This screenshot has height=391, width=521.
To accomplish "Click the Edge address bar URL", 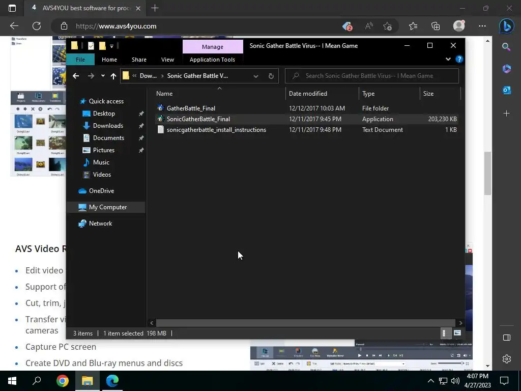I will [x=116, y=26].
